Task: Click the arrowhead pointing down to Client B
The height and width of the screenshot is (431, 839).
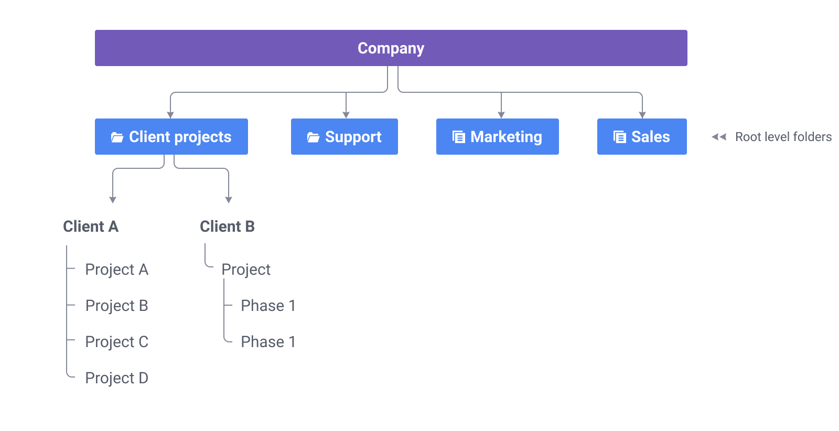Action: pos(229,200)
